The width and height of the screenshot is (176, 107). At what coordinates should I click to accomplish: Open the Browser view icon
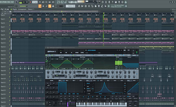[x=92, y=6]
